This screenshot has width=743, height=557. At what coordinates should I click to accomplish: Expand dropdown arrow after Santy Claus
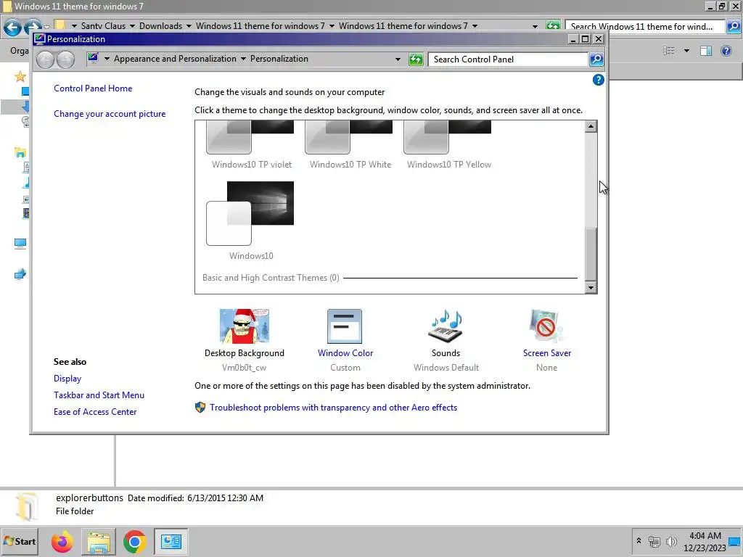click(x=132, y=26)
